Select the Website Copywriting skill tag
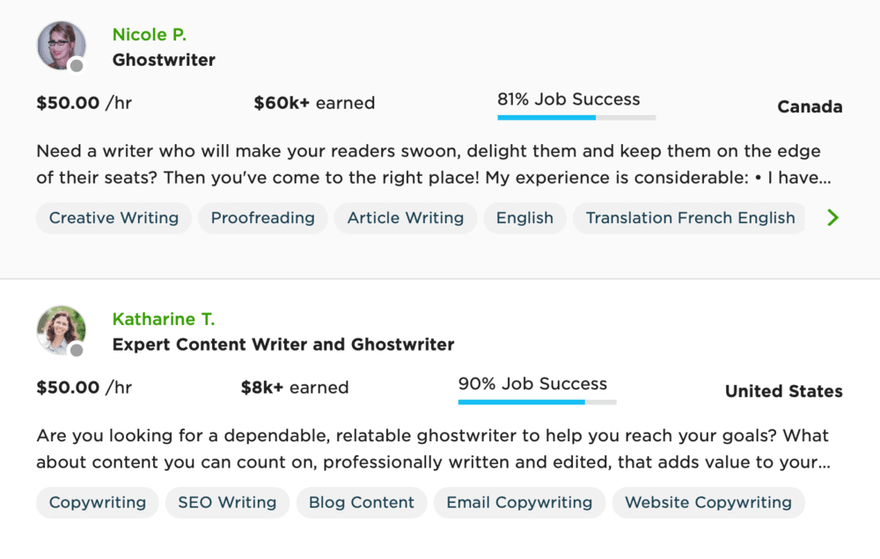 point(708,502)
